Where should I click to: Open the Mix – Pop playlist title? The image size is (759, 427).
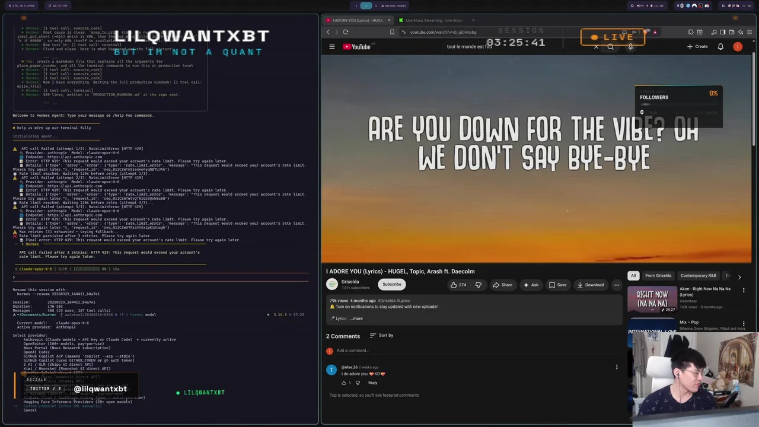click(x=689, y=322)
